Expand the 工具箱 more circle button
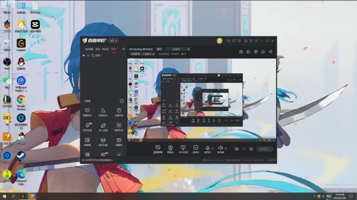This screenshot has height=200, width=357. tap(121, 101)
